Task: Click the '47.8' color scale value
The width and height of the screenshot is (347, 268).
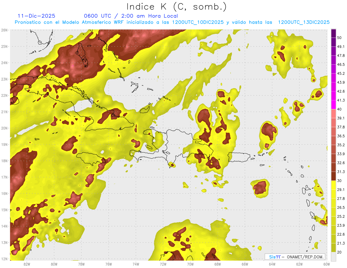Action: [x=341, y=56]
